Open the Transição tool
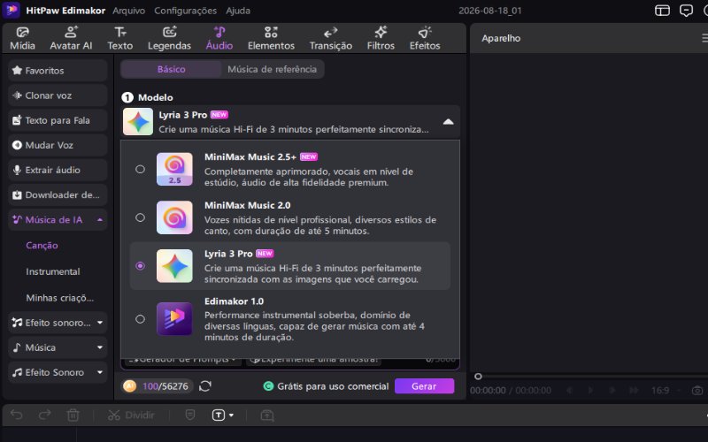Screen dimensions: 708x442 330,38
